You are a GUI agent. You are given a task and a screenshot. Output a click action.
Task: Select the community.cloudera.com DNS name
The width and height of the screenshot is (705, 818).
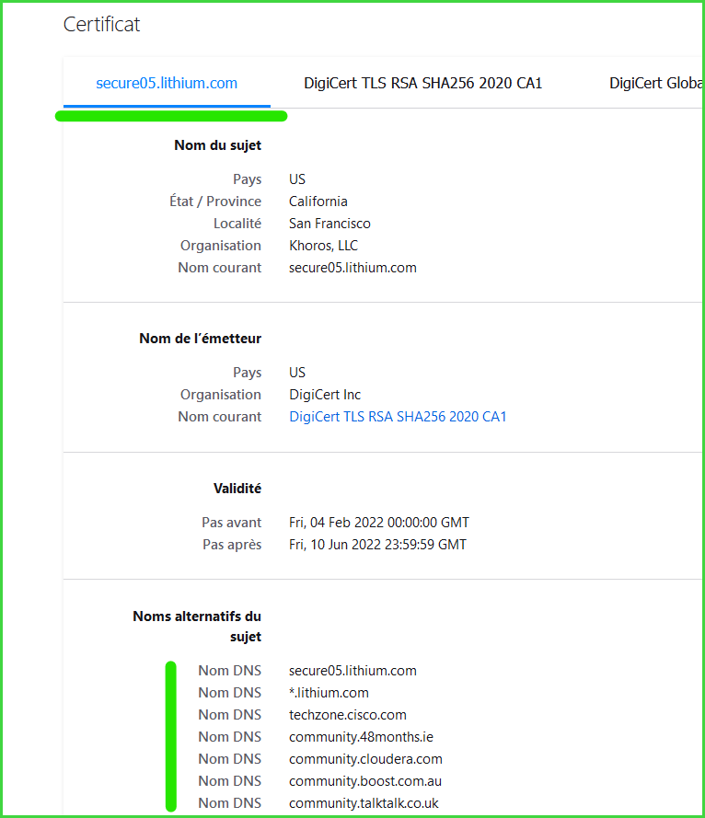click(x=365, y=758)
